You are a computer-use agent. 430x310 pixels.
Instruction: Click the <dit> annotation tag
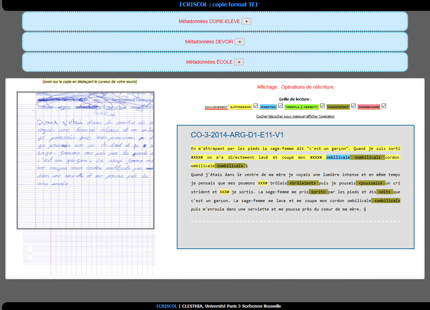[x=385, y=192]
